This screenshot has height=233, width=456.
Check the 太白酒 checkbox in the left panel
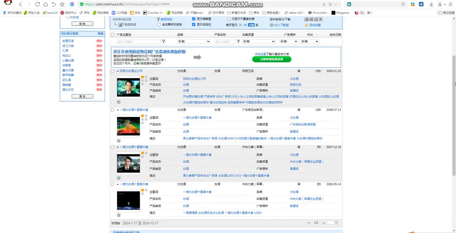click(68, 17)
